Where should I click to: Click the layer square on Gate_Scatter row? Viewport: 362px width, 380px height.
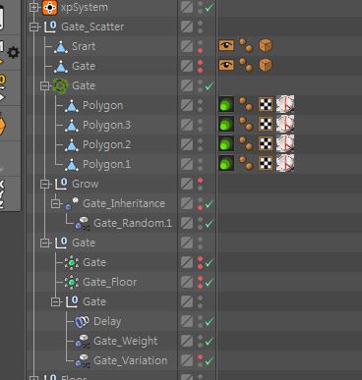click(187, 27)
